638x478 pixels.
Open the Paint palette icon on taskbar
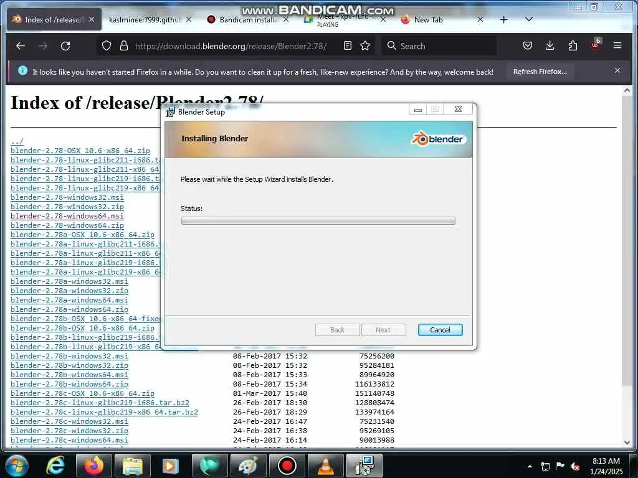[x=248, y=466]
